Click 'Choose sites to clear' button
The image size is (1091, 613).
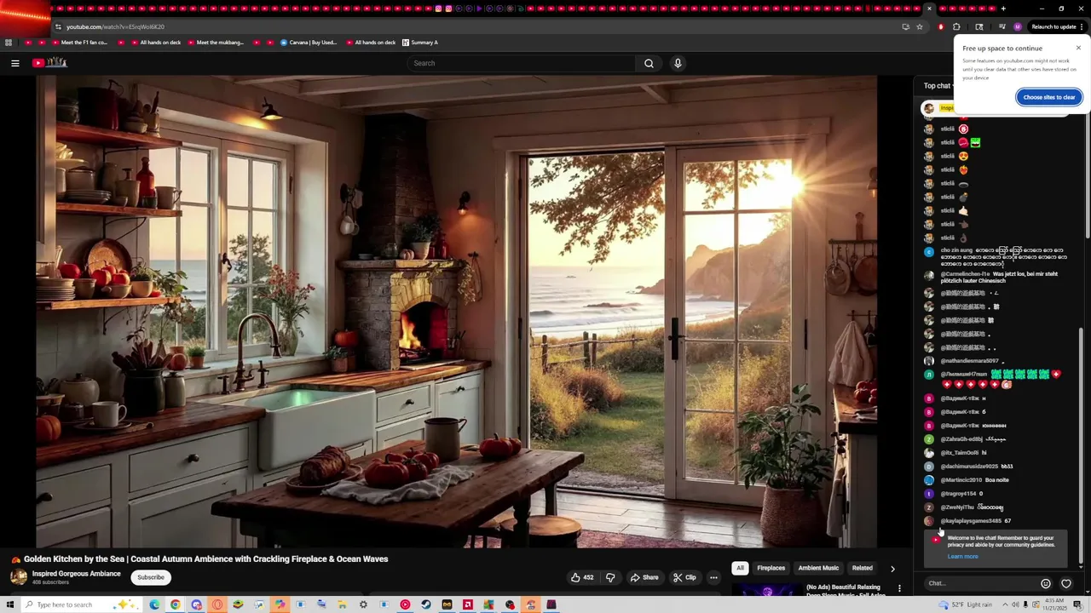pyautogui.click(x=1049, y=97)
